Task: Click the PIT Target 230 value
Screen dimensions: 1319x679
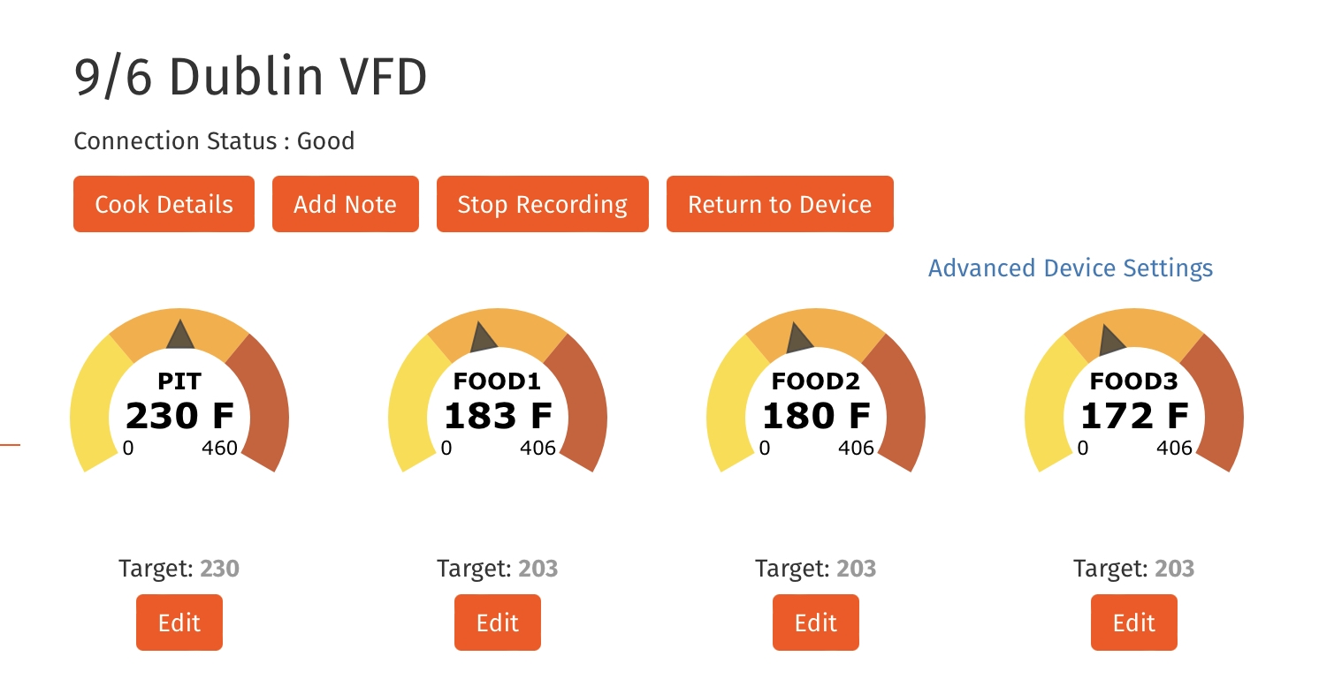Action: [219, 568]
